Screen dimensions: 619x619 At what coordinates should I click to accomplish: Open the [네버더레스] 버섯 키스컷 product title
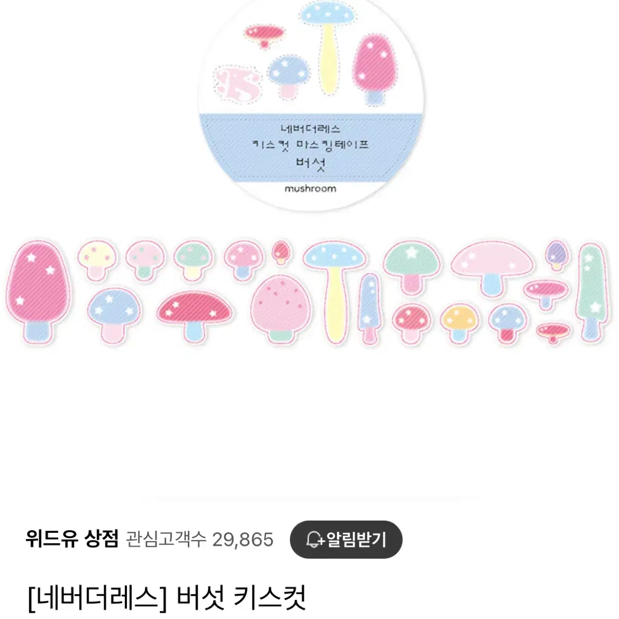click(x=167, y=598)
